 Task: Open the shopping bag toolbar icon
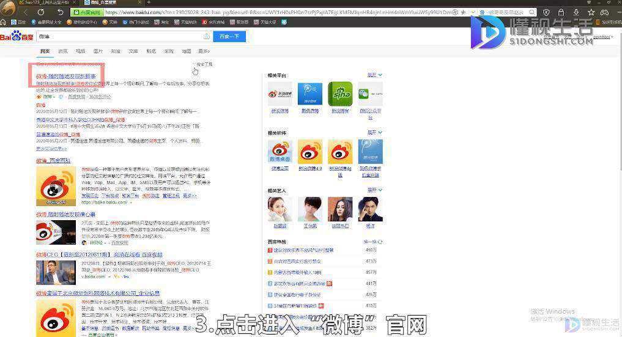coord(561,12)
